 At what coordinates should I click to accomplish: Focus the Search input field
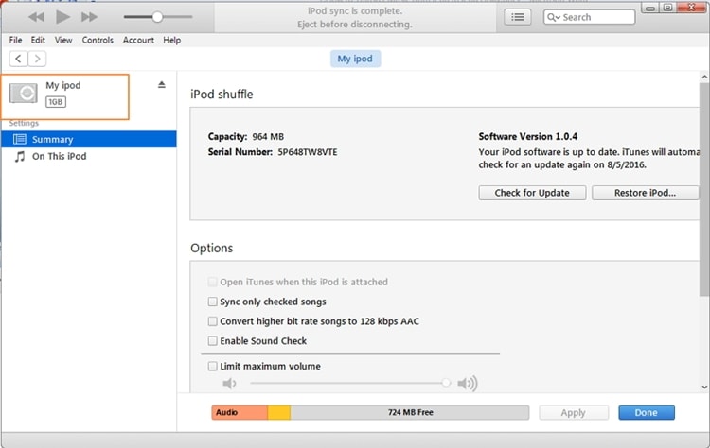click(589, 17)
